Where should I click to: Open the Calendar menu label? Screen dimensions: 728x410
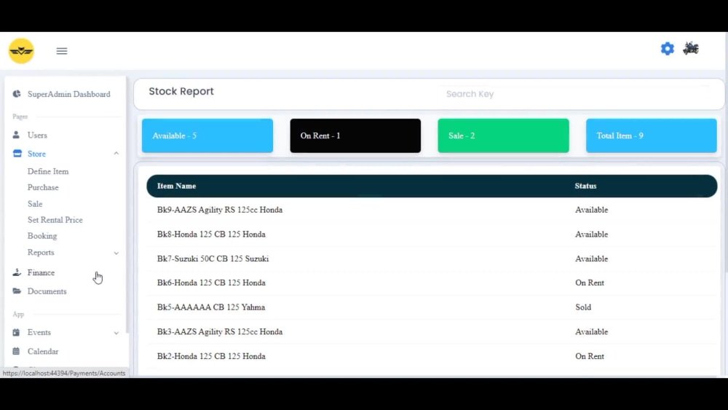point(43,352)
